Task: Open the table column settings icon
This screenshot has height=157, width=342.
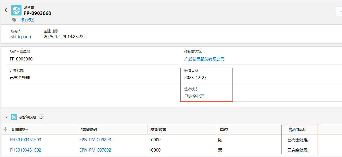Action: [x=5, y=129]
